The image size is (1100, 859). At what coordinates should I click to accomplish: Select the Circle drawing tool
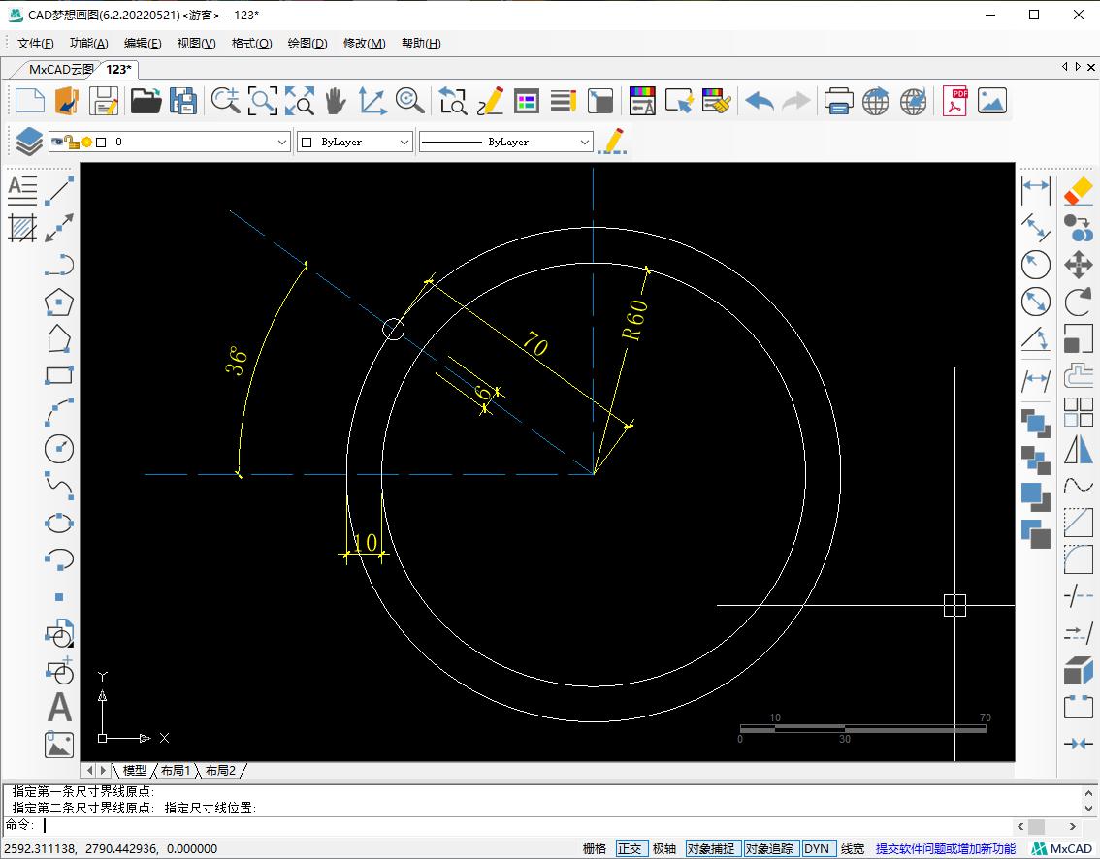59,449
